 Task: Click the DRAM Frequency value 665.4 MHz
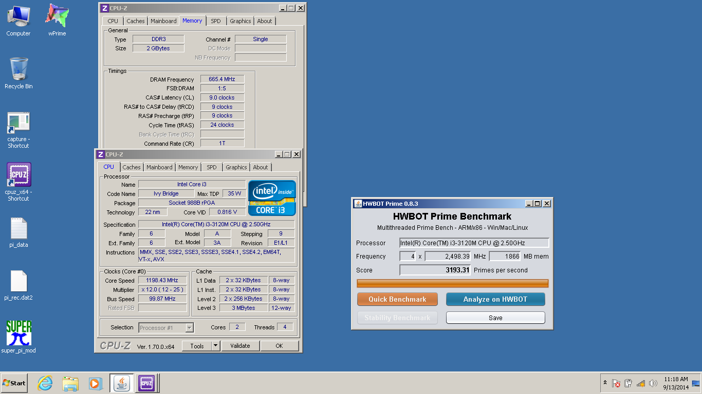click(222, 79)
